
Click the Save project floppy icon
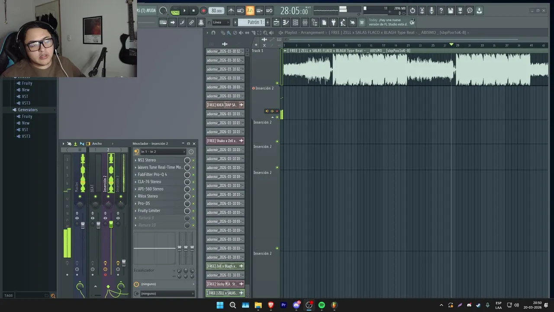coord(451,10)
